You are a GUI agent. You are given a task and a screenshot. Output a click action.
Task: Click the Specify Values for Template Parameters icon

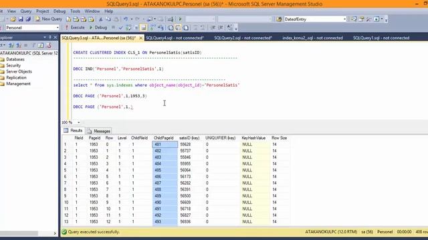pos(230,27)
